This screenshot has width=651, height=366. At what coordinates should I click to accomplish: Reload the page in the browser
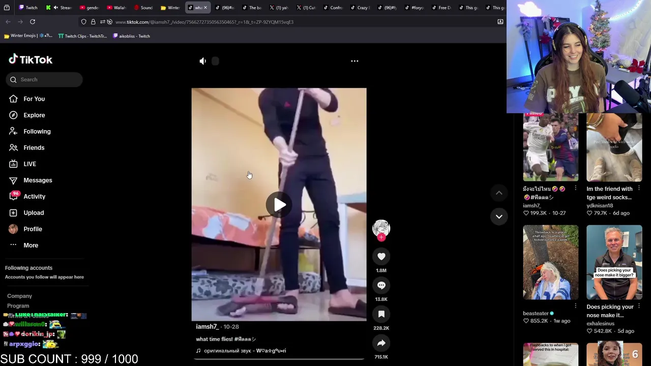tap(33, 22)
